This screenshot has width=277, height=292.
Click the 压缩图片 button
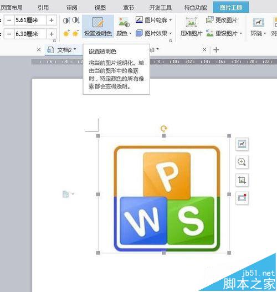point(191,27)
